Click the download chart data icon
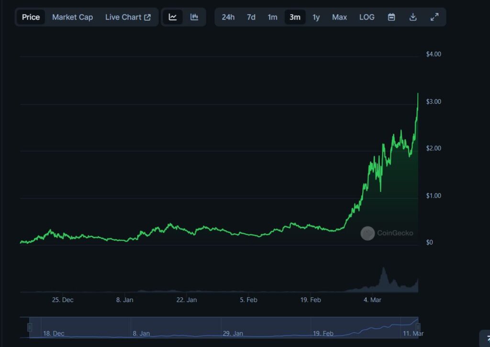This screenshot has width=490, height=347. (413, 17)
